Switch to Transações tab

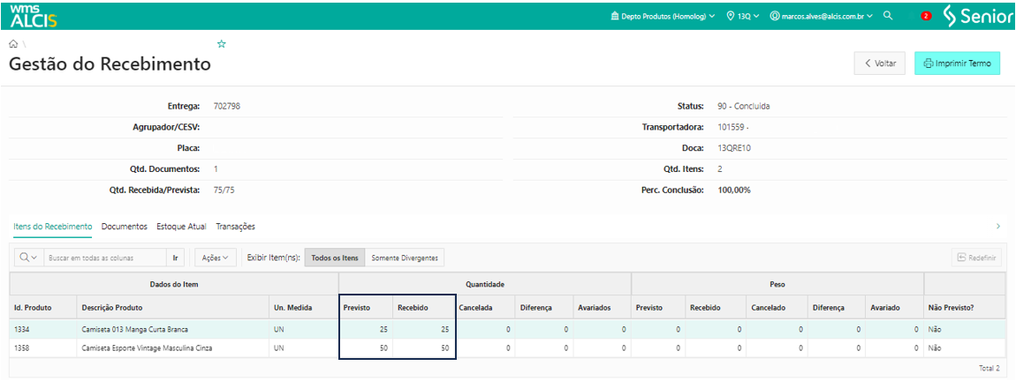pyautogui.click(x=235, y=227)
